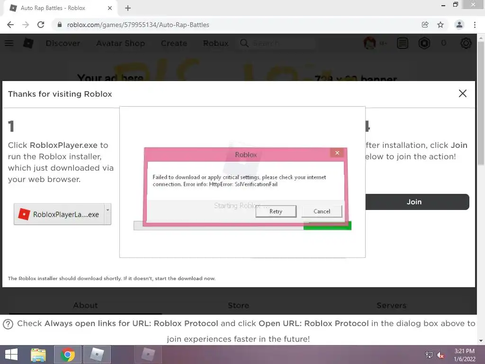Cancel the Roblox error dialog
This screenshot has height=364, width=485.
click(322, 211)
